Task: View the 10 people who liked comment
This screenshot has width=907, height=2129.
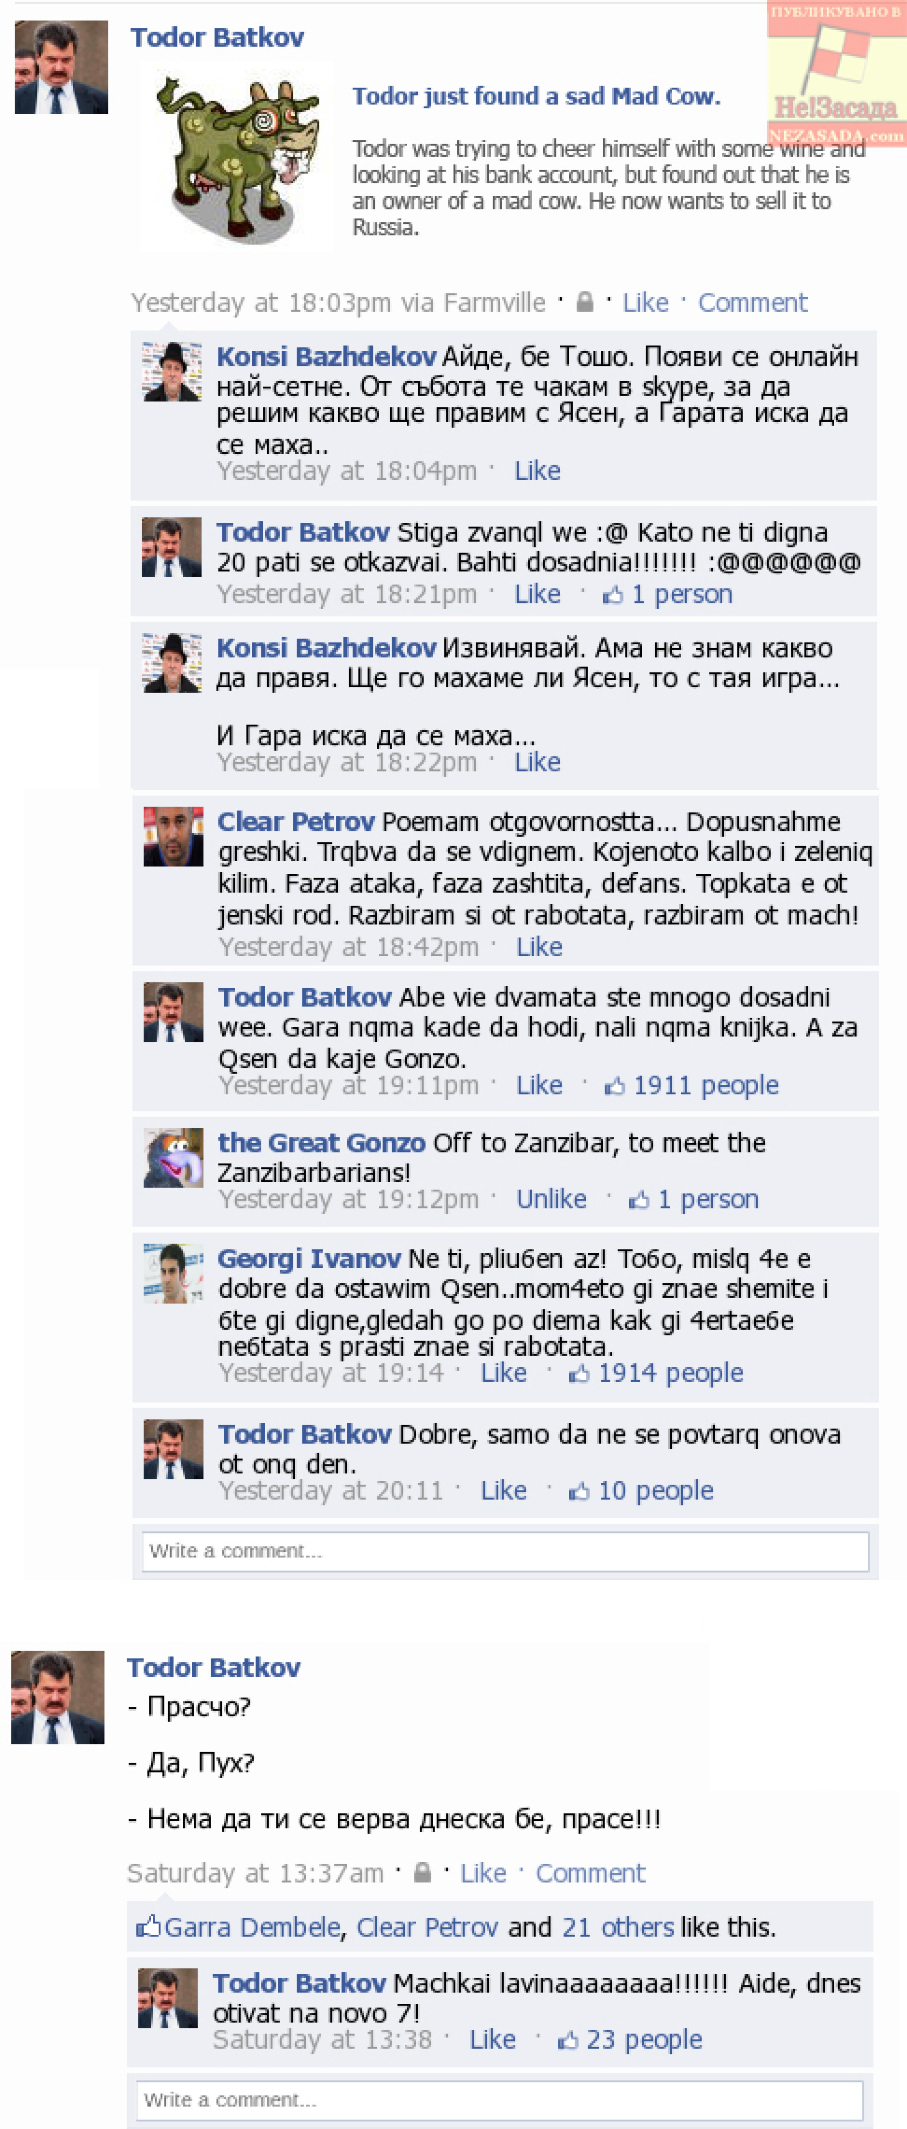Action: click(641, 1490)
